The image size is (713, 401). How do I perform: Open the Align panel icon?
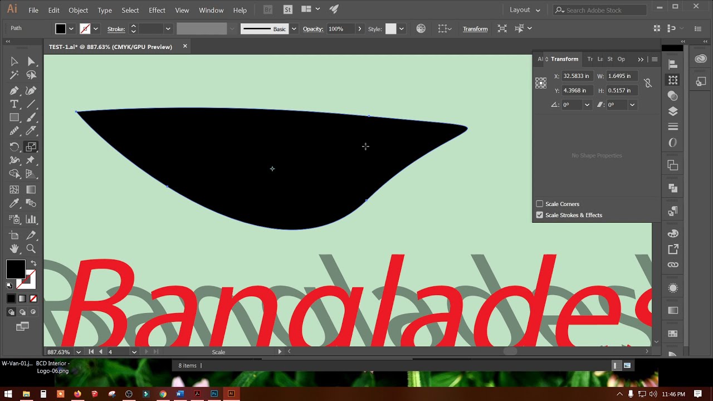point(673,64)
